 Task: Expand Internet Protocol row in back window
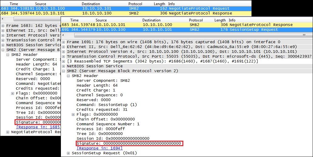3,35
